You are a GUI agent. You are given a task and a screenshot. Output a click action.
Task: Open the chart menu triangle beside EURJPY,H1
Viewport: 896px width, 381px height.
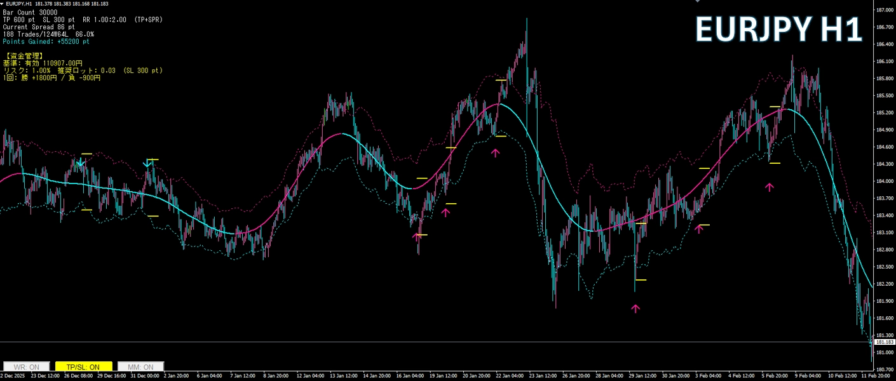point(3,4)
